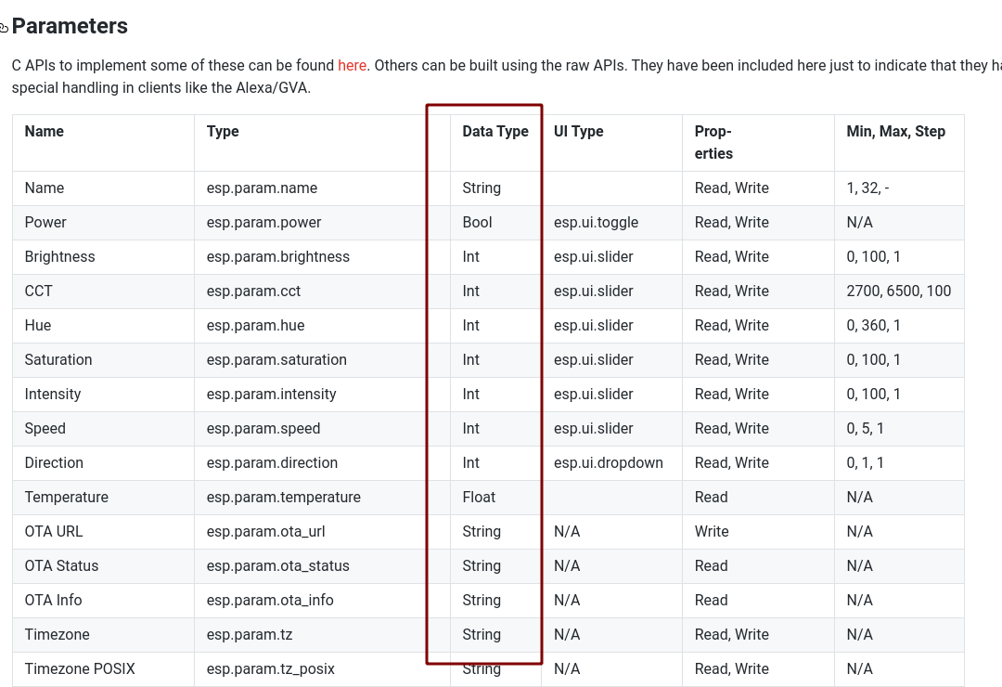Click the anchor link icon beside Parameters heading
Viewport: 1002px width, 687px height.
point(3,27)
